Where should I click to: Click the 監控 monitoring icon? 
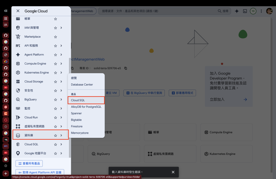[x=18, y=108]
